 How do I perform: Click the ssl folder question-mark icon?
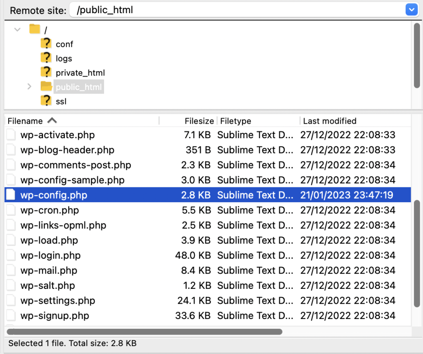[46, 101]
